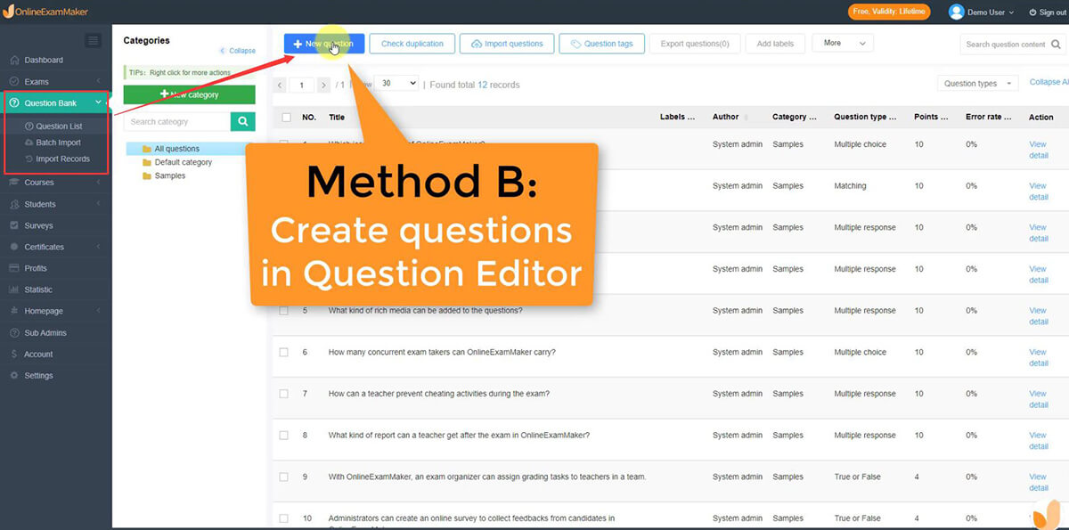The width and height of the screenshot is (1069, 530).
Task: Click the page number input box
Action: (x=301, y=85)
